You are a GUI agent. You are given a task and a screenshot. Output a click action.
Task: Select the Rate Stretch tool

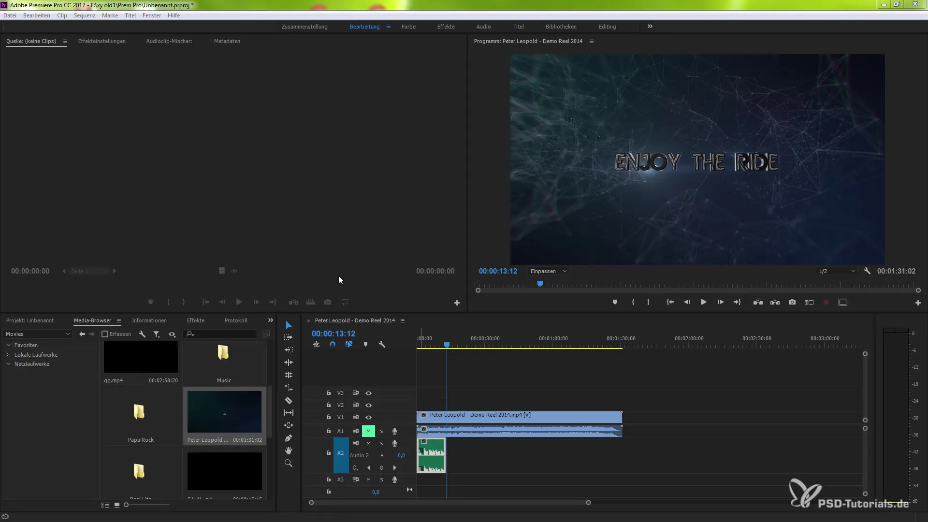(289, 388)
